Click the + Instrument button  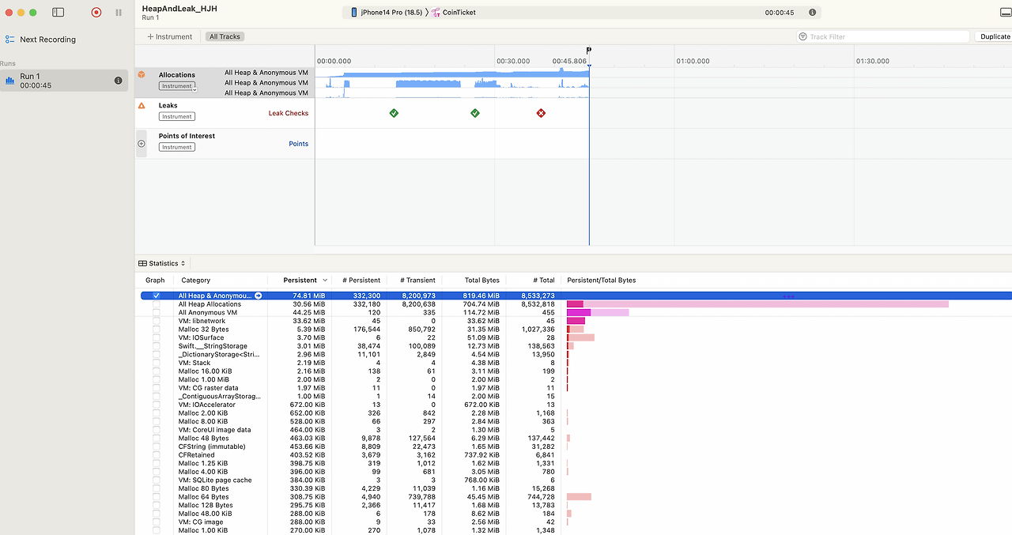(x=170, y=36)
